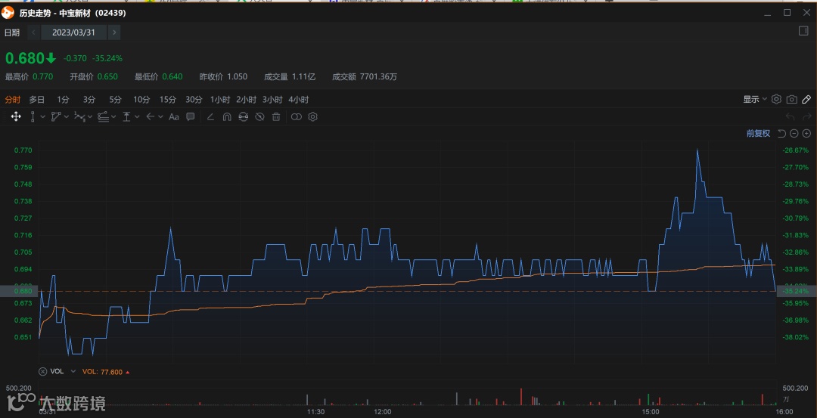Go to previous date with left arrow
The height and width of the screenshot is (418, 817).
click(x=33, y=33)
